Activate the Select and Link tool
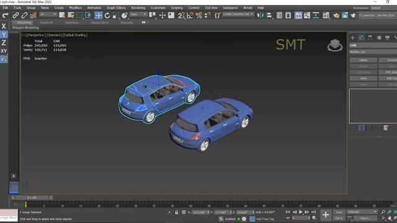 click(16, 15)
